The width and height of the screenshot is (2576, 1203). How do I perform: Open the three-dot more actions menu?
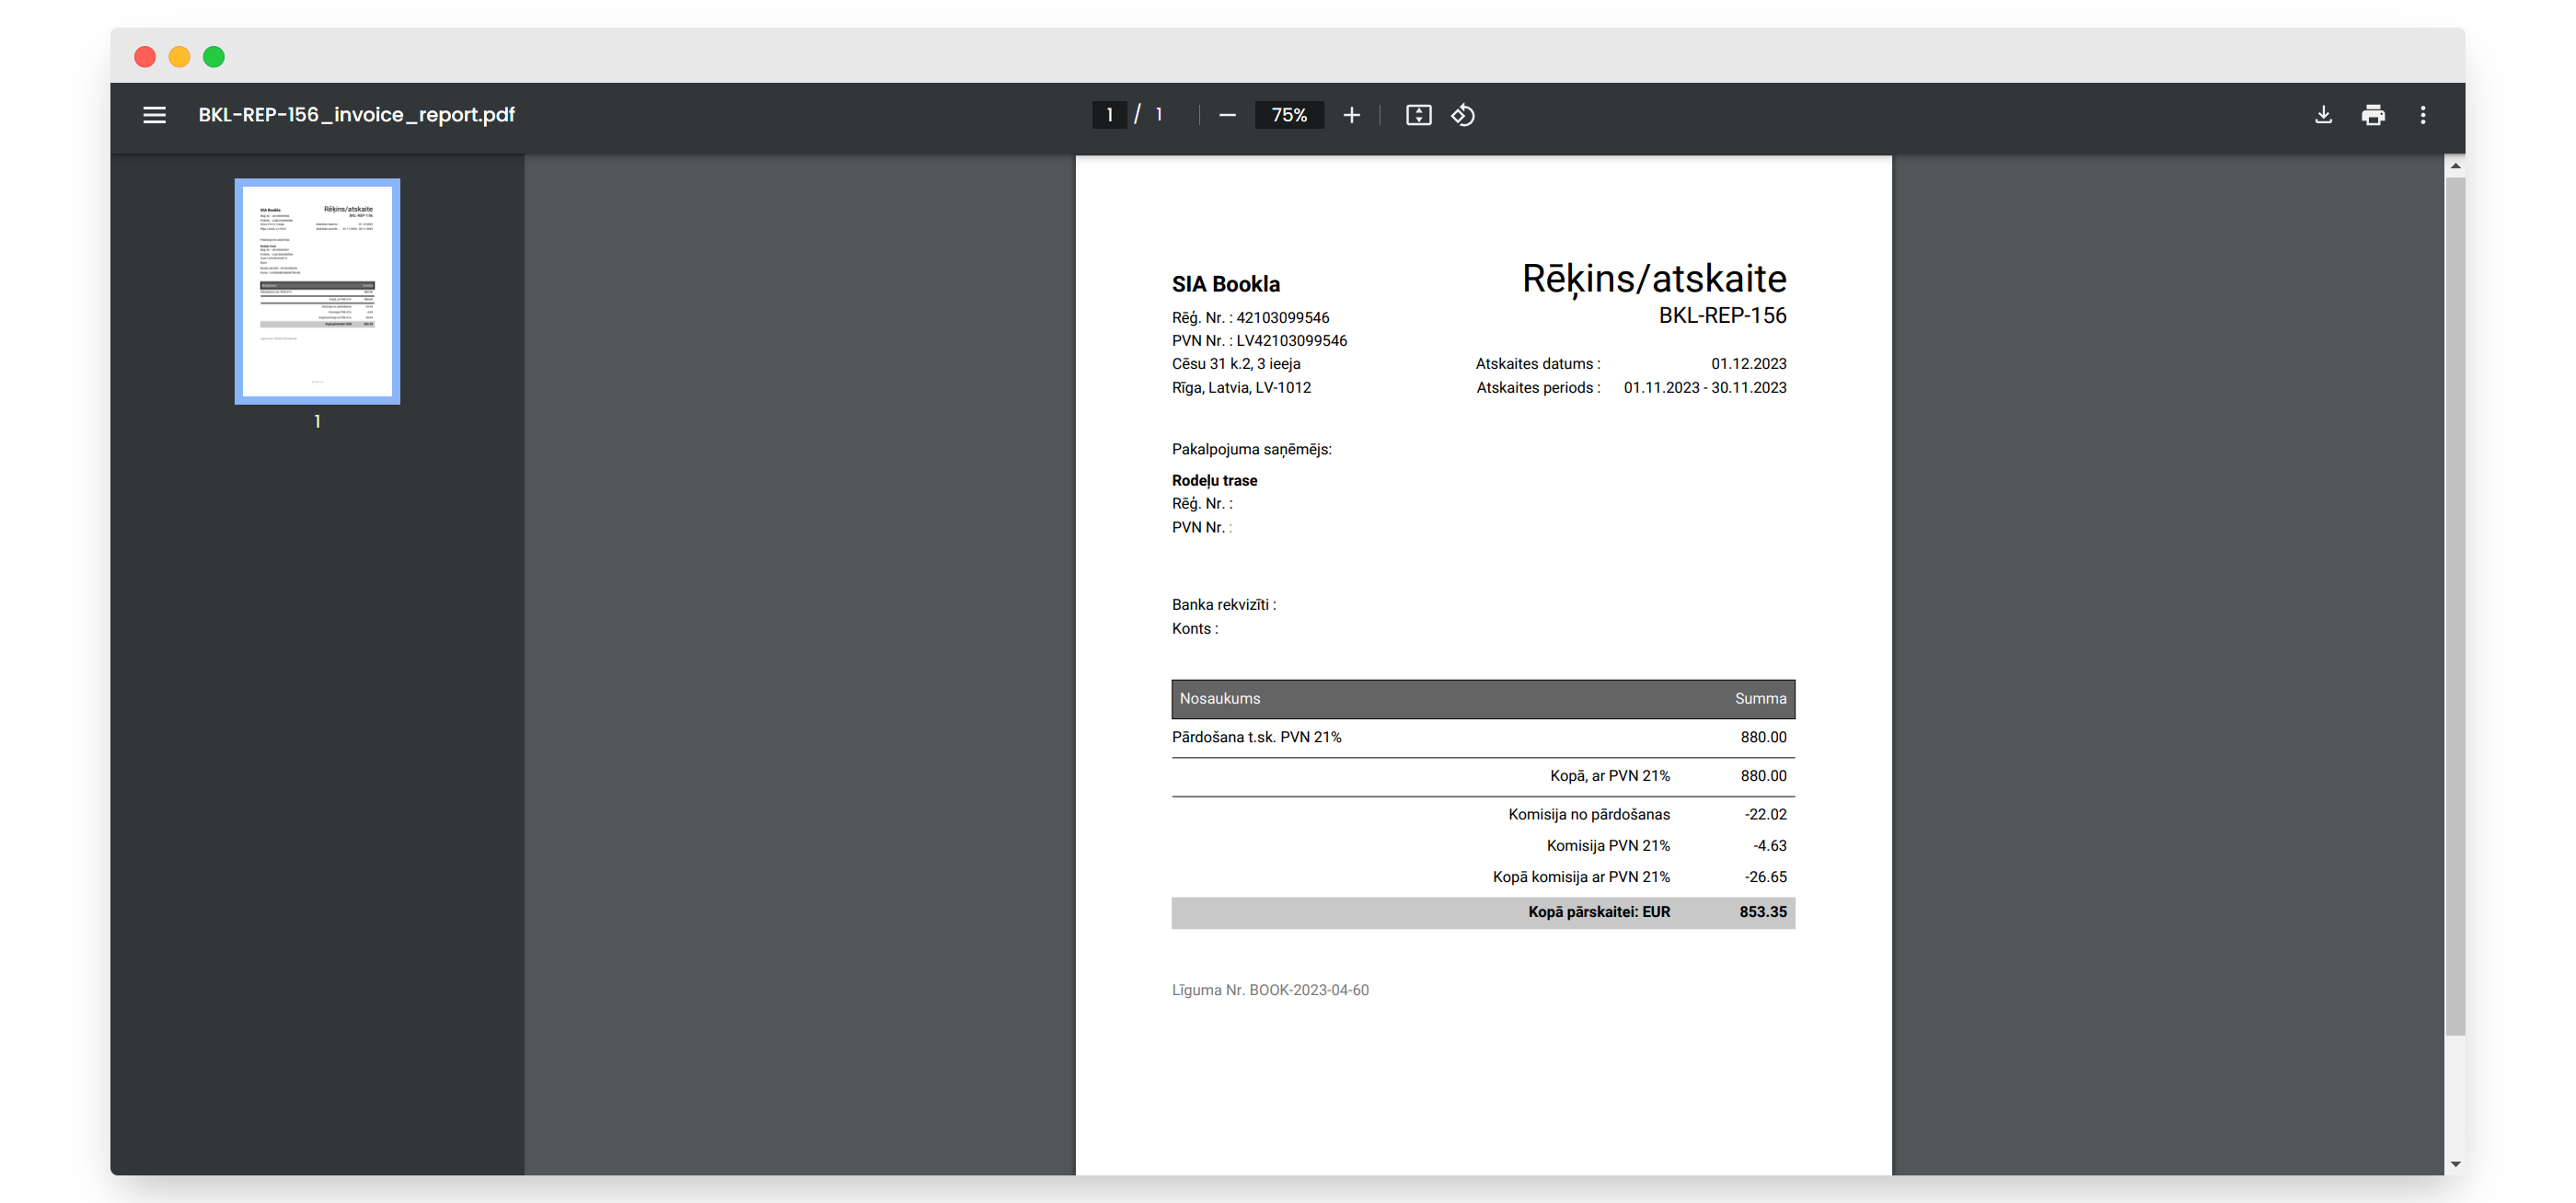tap(2422, 115)
